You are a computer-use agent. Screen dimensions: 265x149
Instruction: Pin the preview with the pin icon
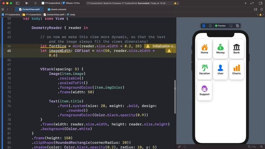(179, 147)
